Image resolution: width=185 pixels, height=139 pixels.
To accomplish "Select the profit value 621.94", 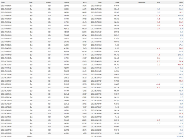I will [x=181, y=58].
